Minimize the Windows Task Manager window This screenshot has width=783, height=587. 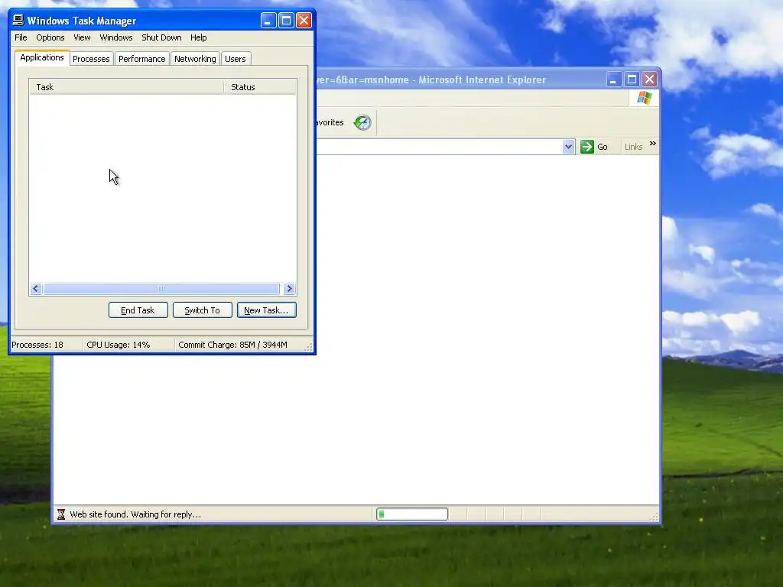click(x=268, y=21)
